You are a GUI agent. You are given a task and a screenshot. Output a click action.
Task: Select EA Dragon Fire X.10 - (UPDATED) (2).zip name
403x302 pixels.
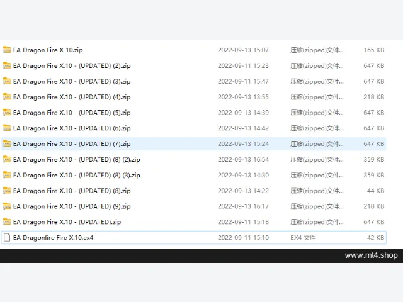(x=72, y=65)
